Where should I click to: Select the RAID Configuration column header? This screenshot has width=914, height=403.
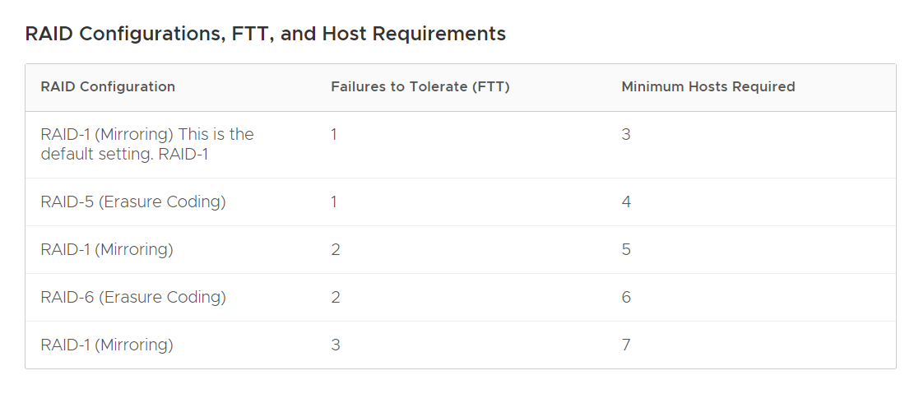108,86
